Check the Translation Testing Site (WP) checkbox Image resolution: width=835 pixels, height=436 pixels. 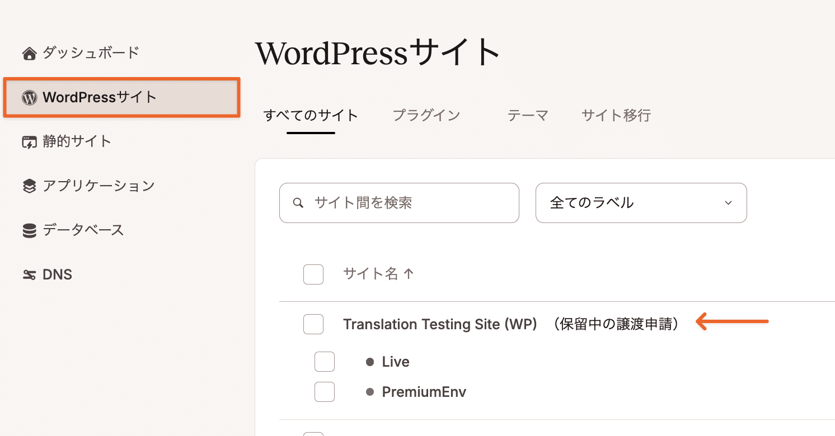[313, 324]
